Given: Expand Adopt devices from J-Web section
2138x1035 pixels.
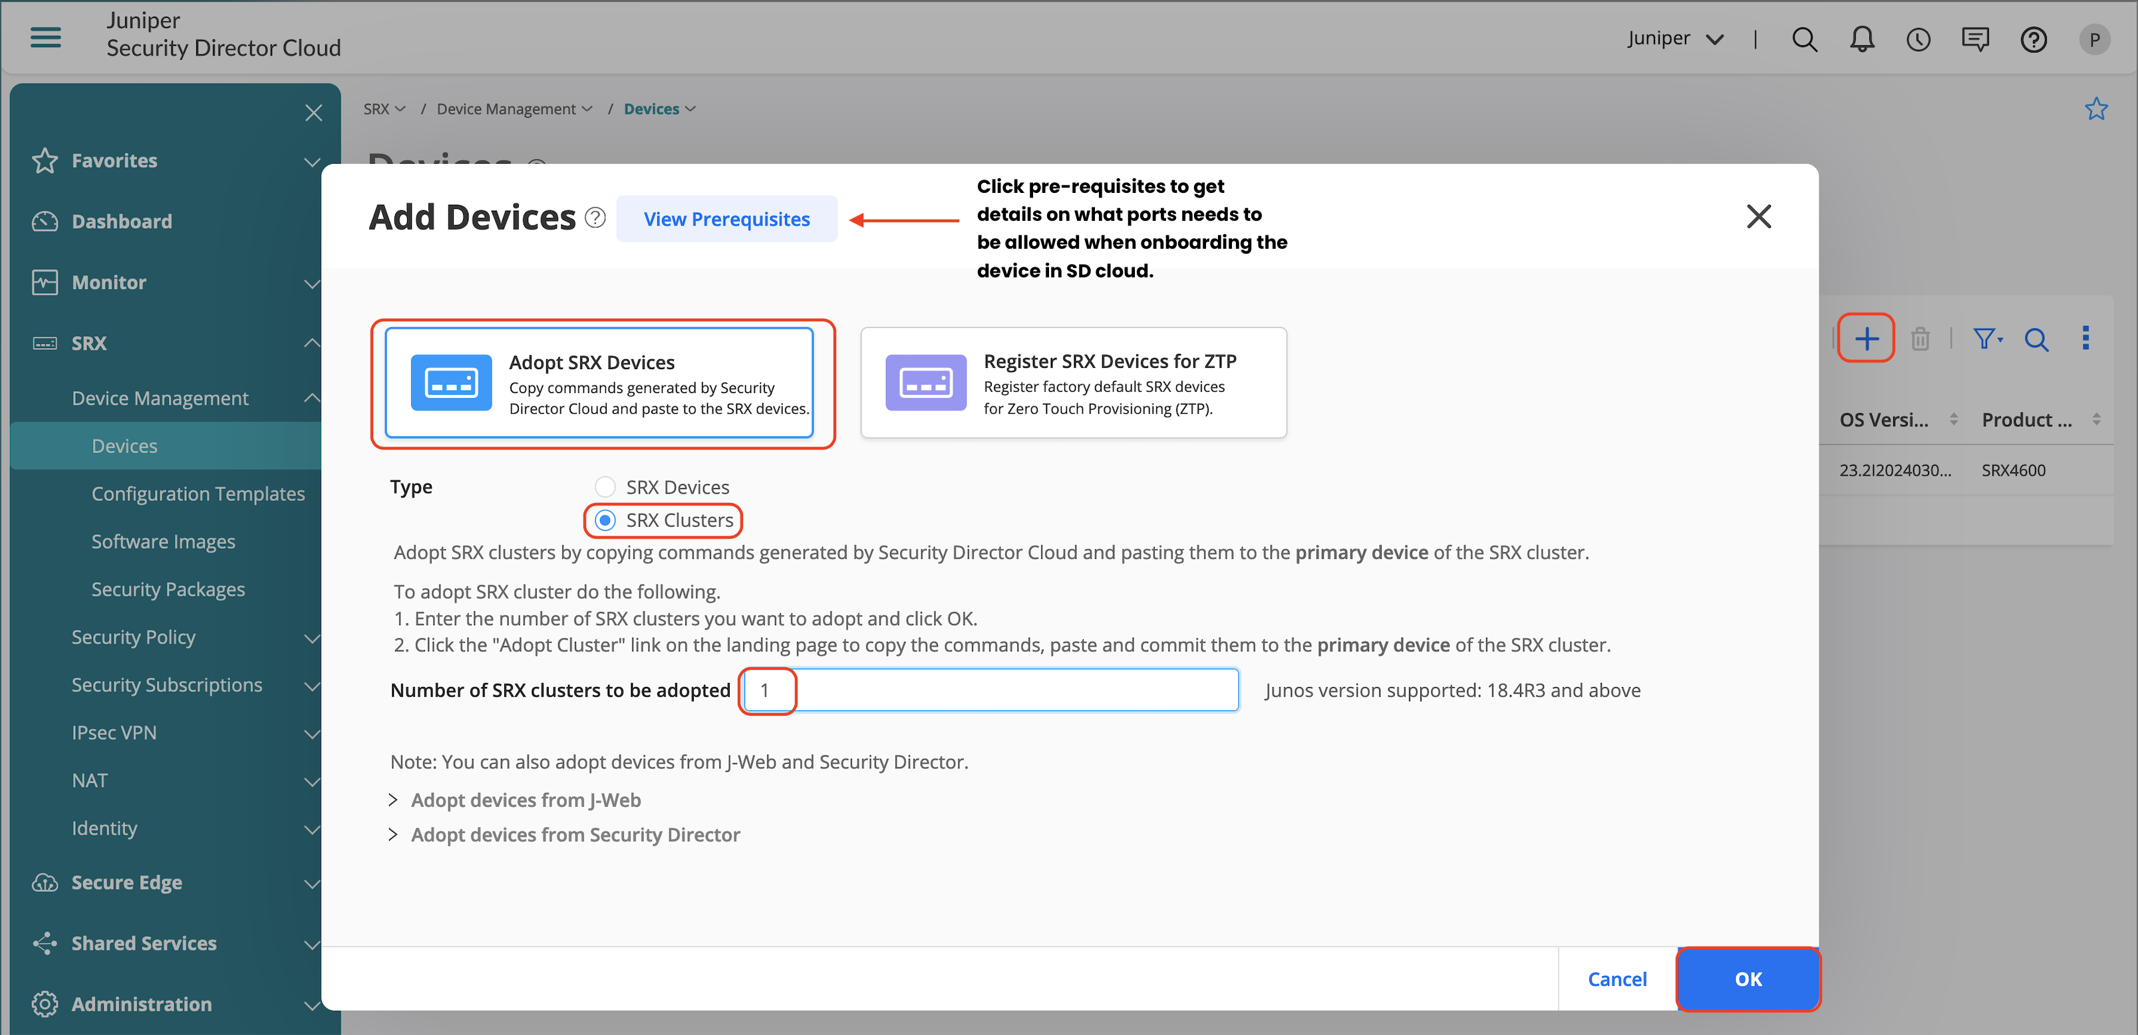Looking at the screenshot, I should click(x=525, y=800).
